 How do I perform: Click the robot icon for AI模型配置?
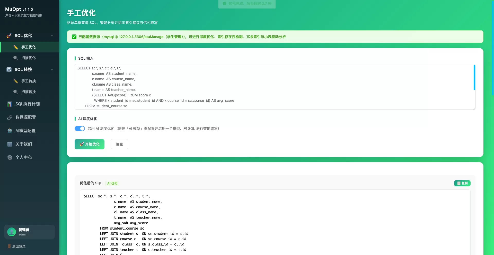click(10, 131)
